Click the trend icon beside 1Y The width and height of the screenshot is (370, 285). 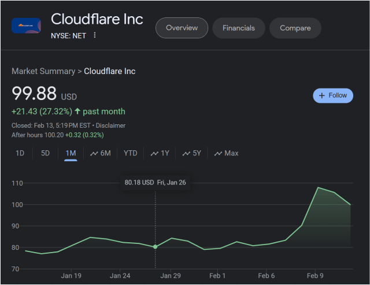coord(154,154)
